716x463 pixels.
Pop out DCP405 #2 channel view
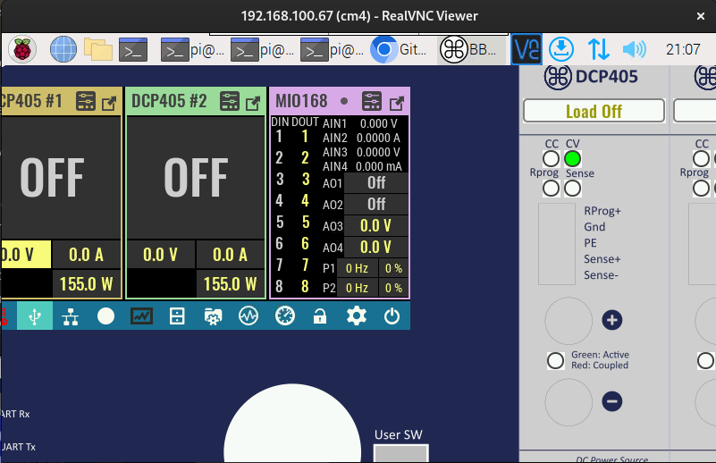coord(253,102)
